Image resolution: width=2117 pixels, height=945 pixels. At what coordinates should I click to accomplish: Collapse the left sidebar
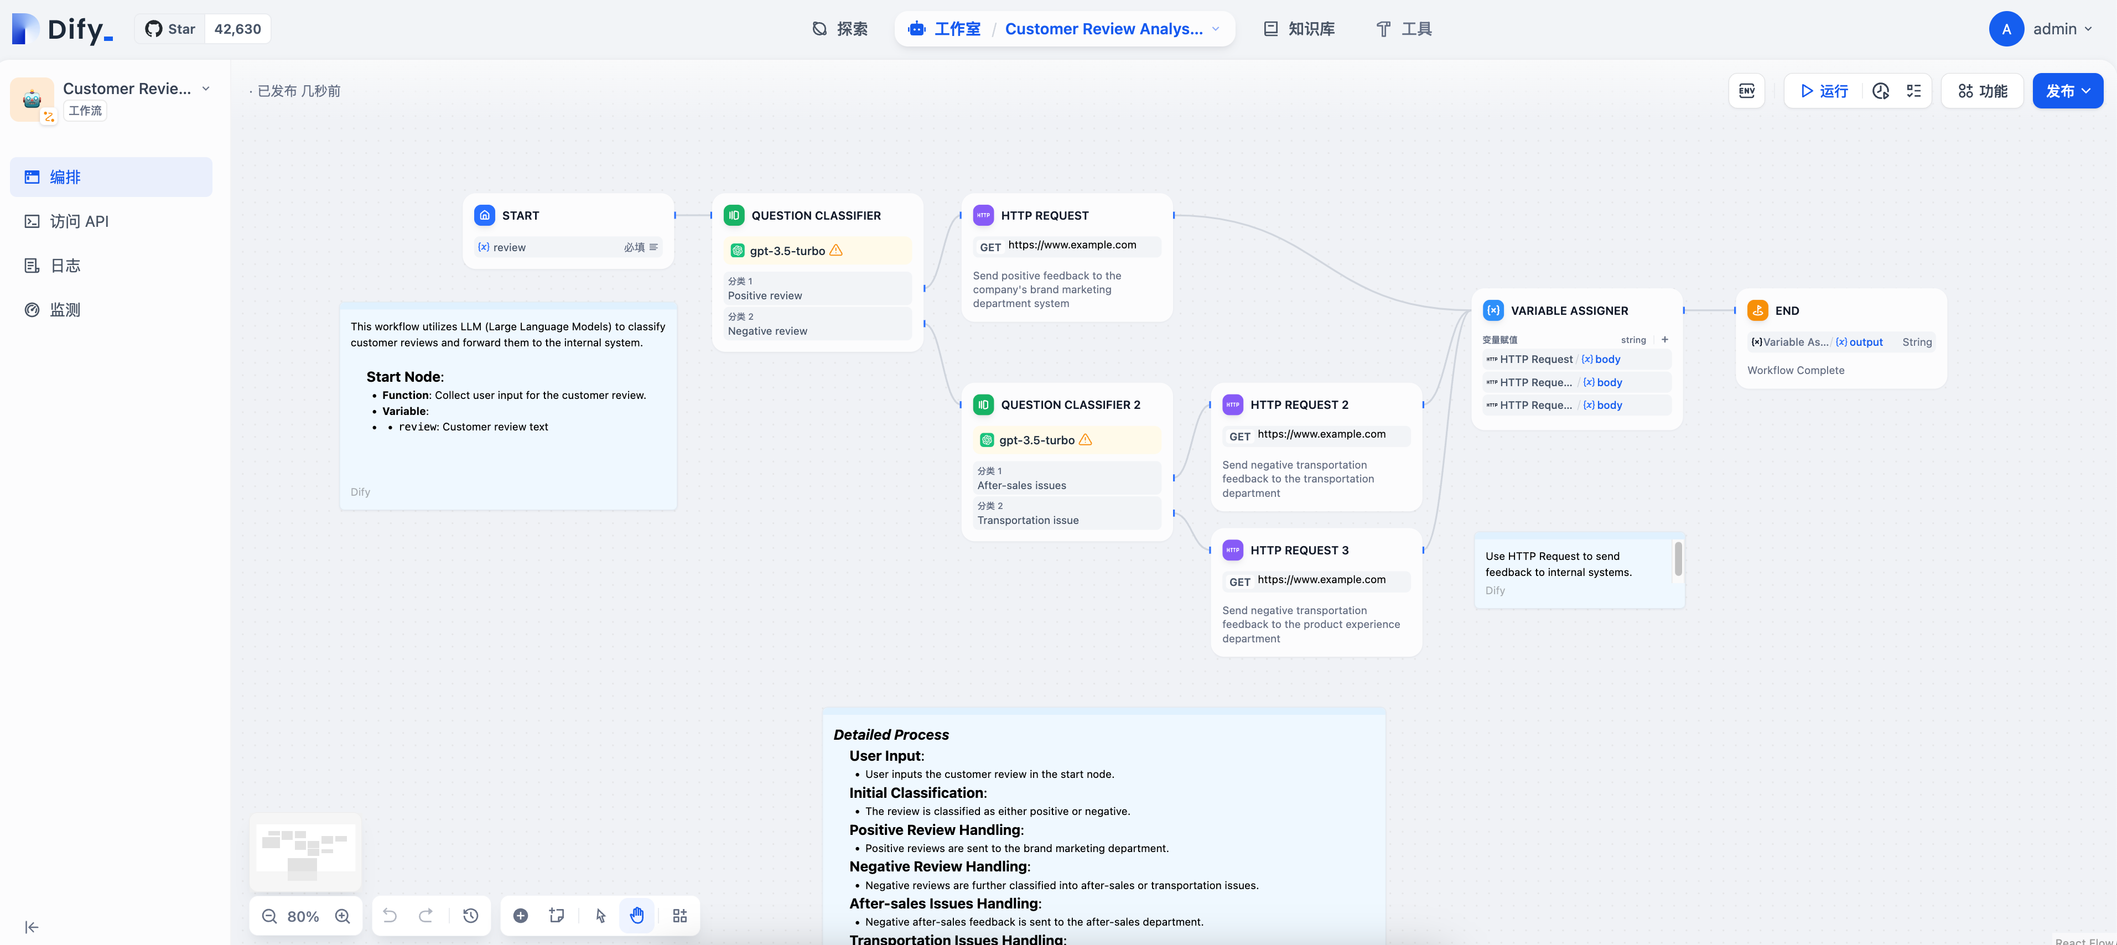[31, 927]
